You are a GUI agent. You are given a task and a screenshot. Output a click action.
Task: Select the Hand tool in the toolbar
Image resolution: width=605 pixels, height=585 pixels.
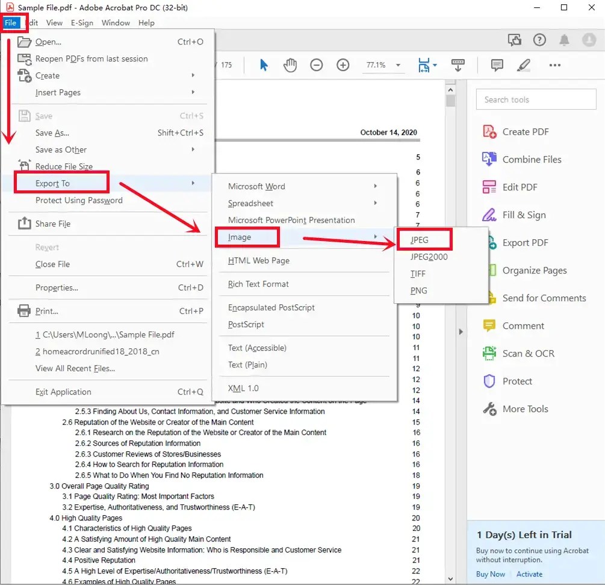(x=290, y=64)
